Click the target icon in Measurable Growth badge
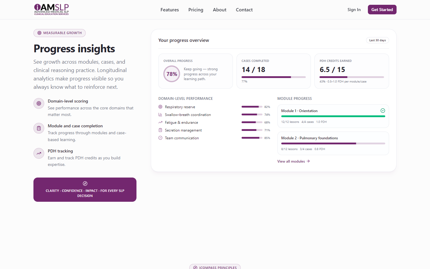430x269 pixels. click(x=39, y=33)
